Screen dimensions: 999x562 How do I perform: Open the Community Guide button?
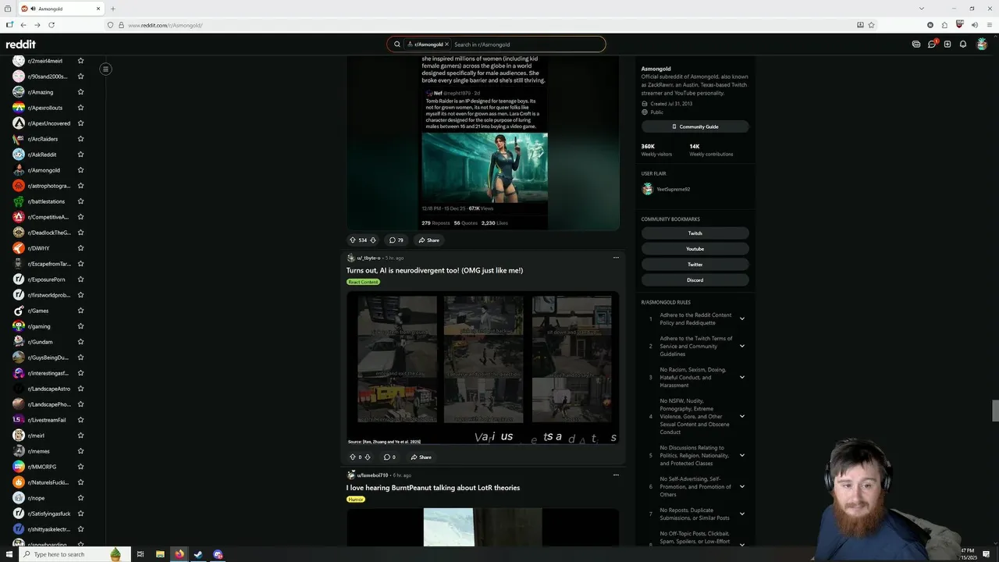coord(695,126)
